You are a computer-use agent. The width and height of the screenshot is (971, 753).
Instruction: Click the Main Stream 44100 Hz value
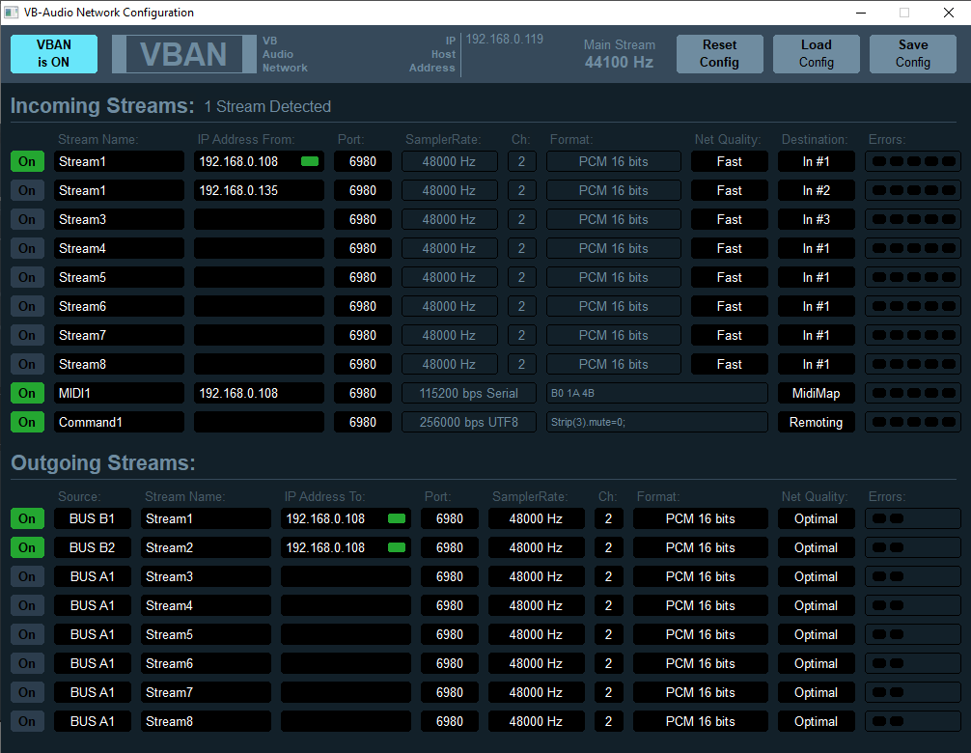(x=620, y=62)
